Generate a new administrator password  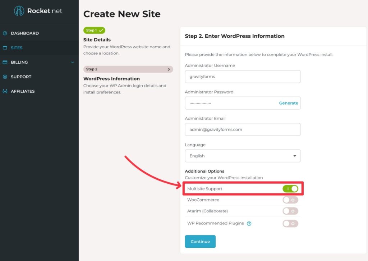pyautogui.click(x=288, y=103)
